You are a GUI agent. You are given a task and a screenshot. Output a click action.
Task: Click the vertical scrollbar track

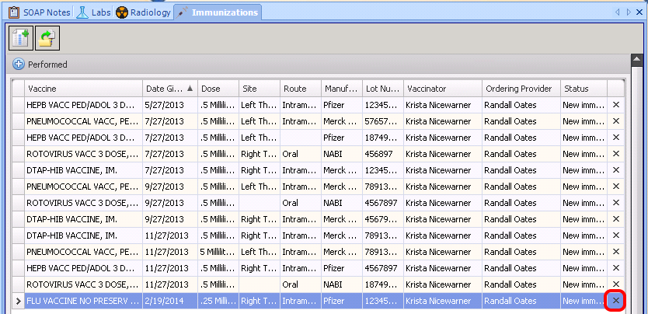click(637, 190)
